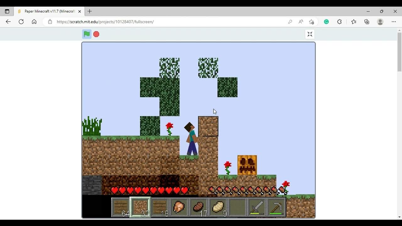Select the potato hotbar slot showing 9
Image resolution: width=402 pixels, height=226 pixels.
click(x=218, y=207)
